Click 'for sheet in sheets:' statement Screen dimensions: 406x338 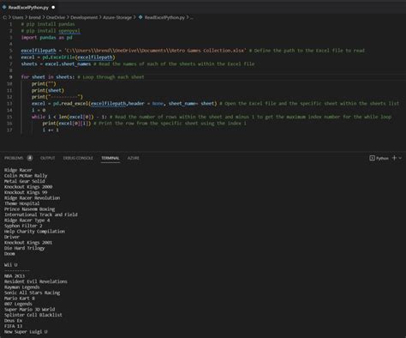48,77
